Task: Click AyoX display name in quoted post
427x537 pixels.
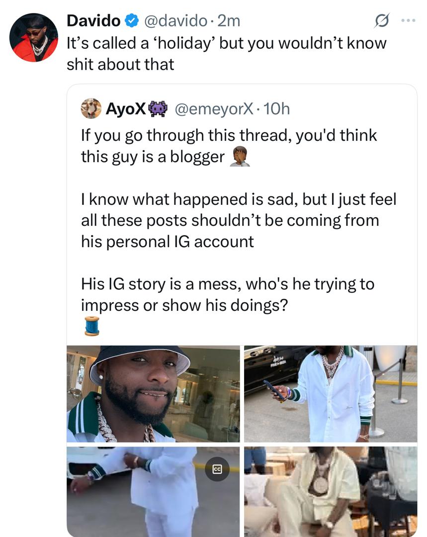Action: point(126,108)
